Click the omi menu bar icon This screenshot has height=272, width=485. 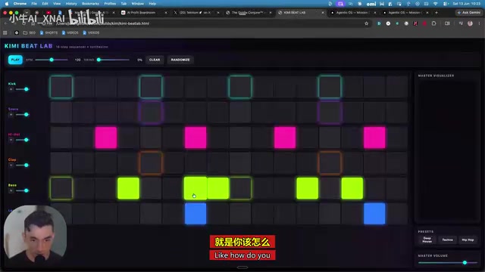pos(371,4)
